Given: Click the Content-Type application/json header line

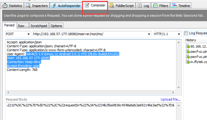Looking at the screenshot, I should coord(41,46).
